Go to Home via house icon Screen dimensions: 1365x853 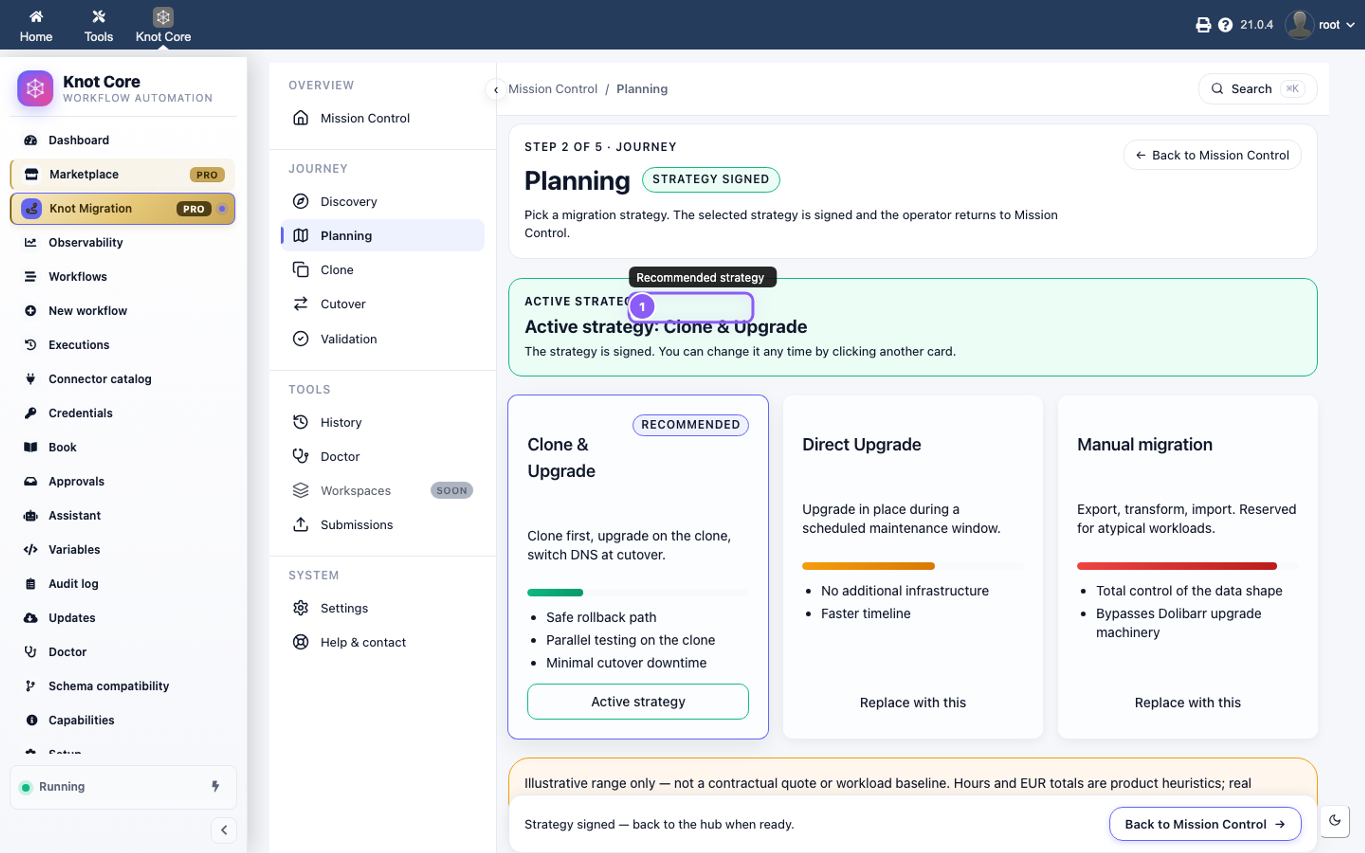(x=36, y=17)
